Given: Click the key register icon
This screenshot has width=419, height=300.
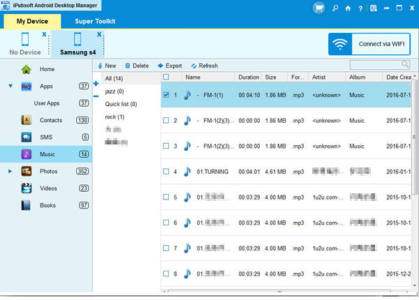Looking at the screenshot, I should [335, 8].
